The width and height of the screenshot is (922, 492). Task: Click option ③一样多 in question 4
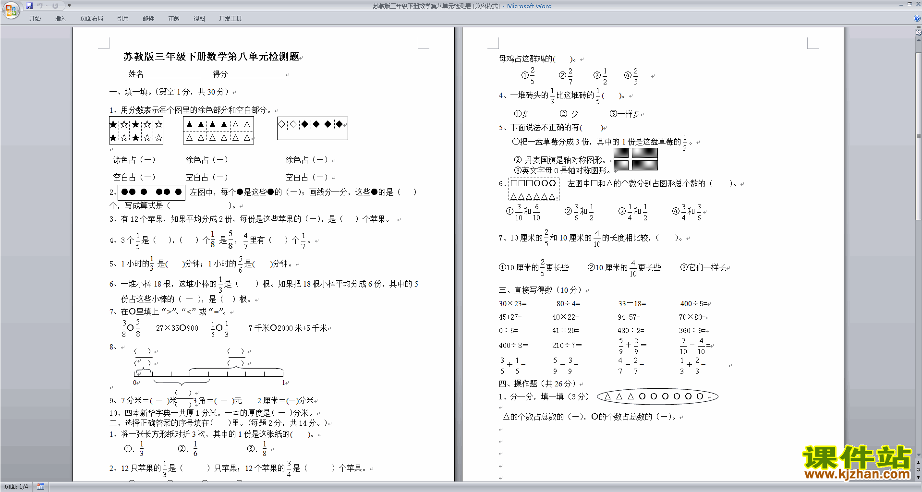click(625, 114)
